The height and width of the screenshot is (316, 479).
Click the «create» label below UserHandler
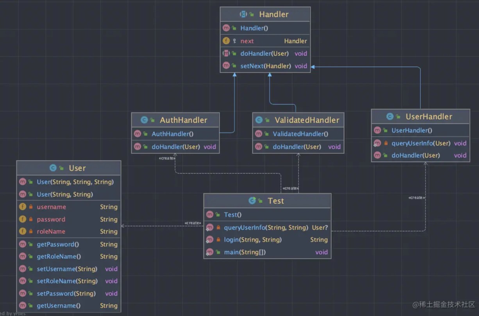[416, 197]
